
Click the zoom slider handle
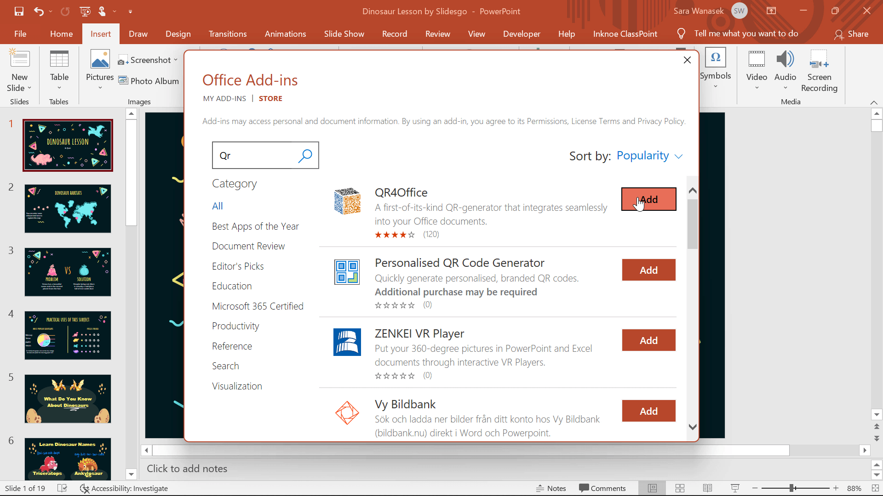click(791, 488)
